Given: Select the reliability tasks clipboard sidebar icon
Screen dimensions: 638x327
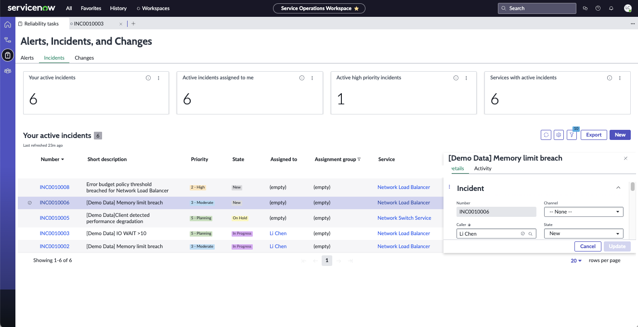Looking at the screenshot, I should pos(8,55).
